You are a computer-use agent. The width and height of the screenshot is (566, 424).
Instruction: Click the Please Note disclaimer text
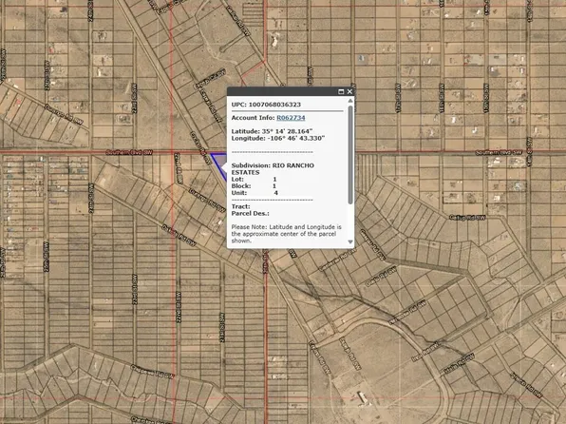286,234
